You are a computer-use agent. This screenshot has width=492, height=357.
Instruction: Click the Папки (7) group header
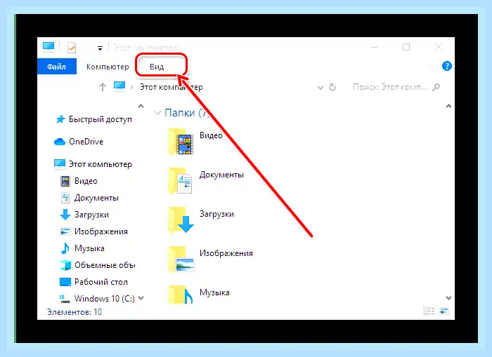187,113
